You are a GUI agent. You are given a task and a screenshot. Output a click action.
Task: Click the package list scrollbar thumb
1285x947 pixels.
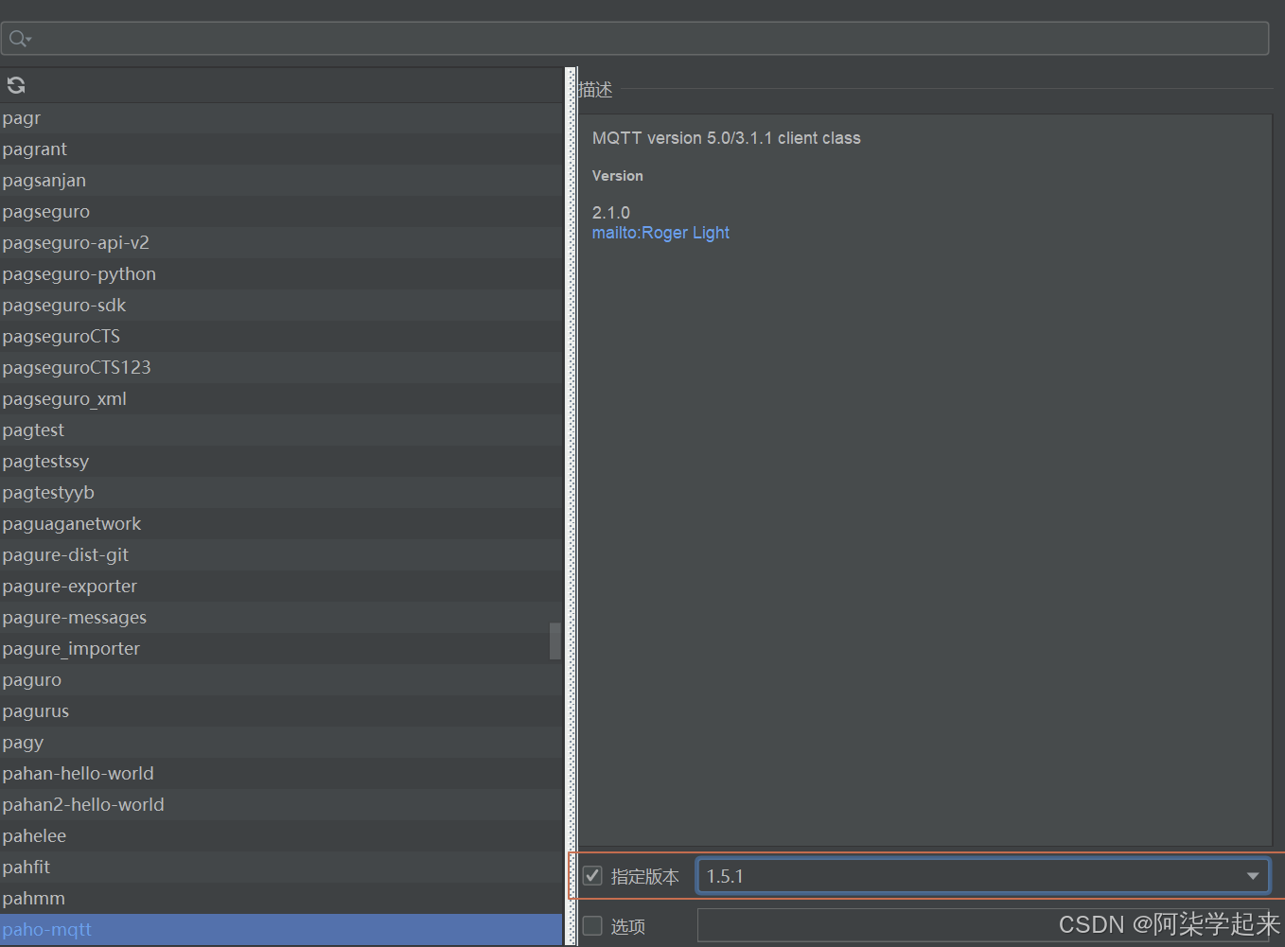coord(555,640)
